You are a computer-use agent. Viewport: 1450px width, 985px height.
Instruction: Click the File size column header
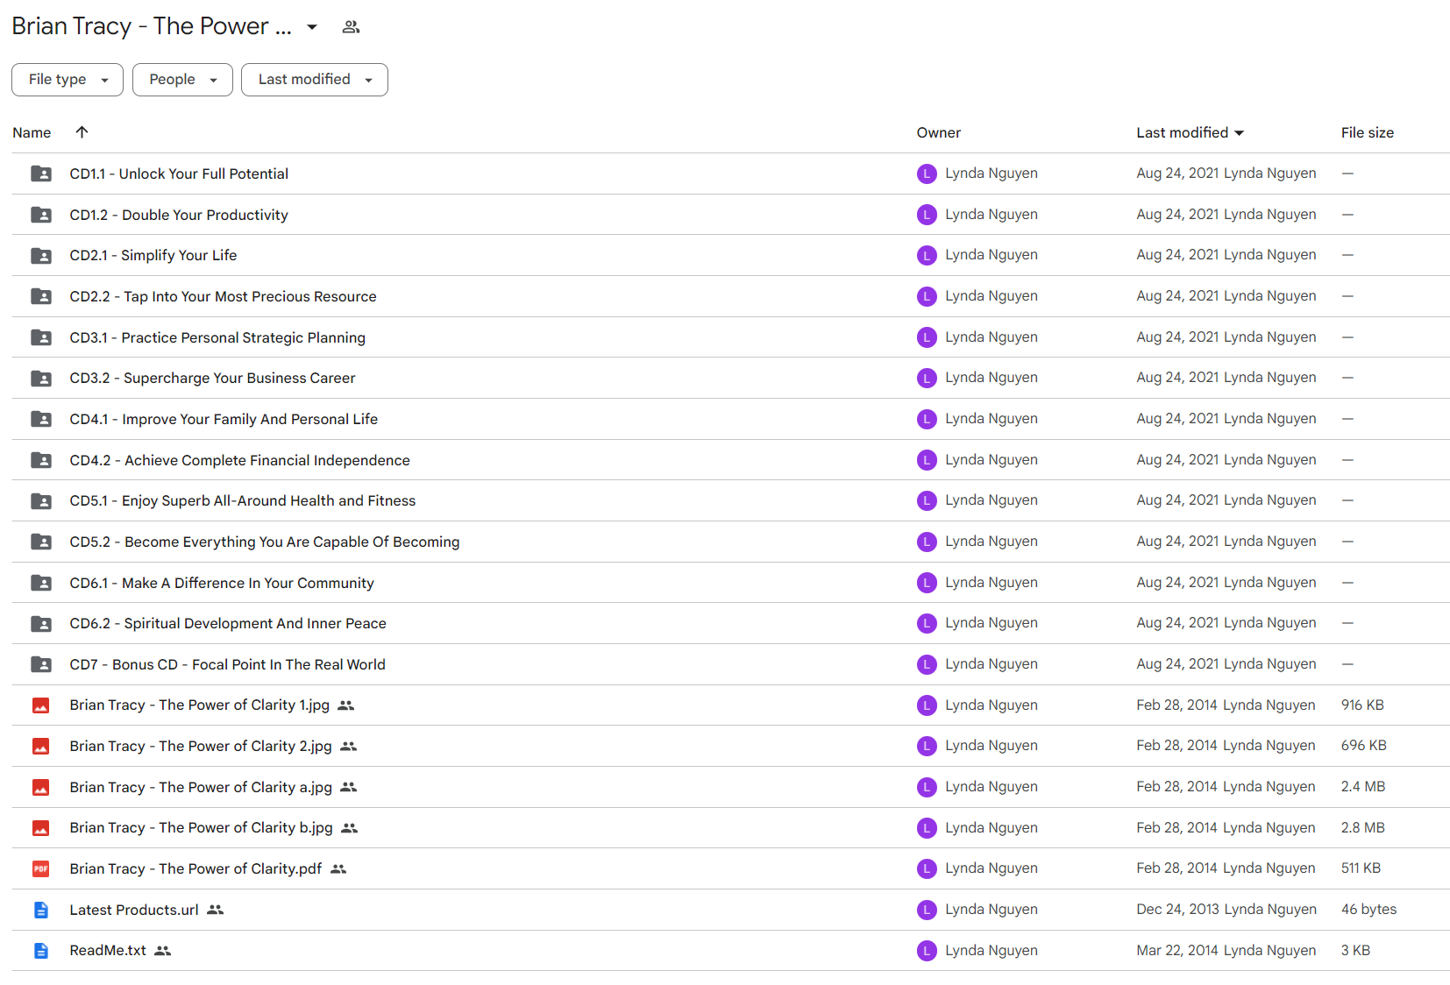tap(1367, 132)
